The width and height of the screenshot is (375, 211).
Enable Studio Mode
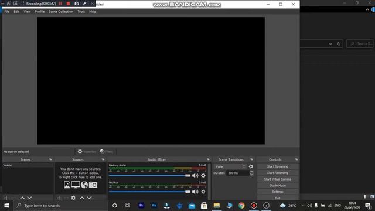[278, 185]
